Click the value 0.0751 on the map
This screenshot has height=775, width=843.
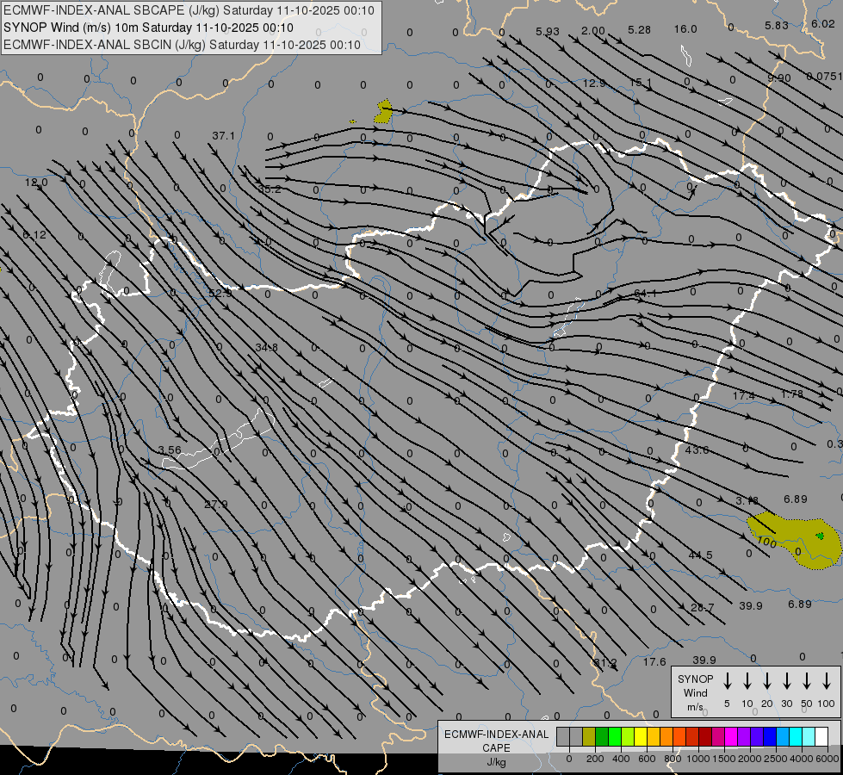825,77
